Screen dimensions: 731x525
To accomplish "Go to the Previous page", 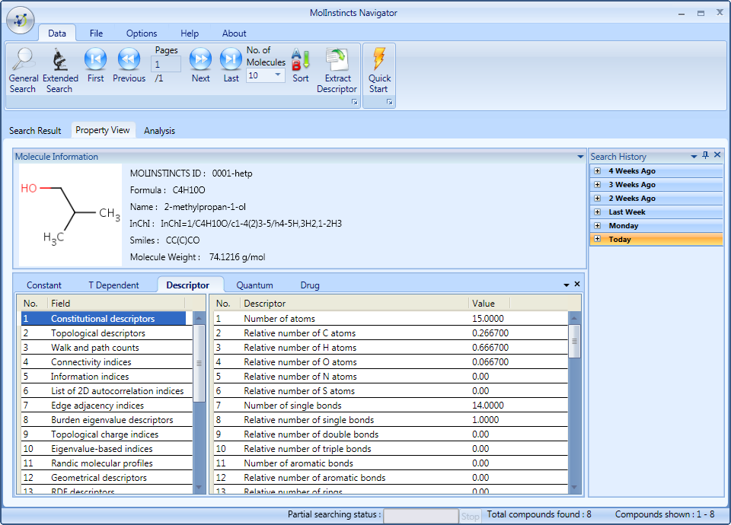I will pos(129,65).
